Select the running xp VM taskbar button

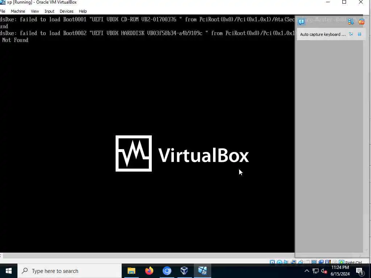click(x=203, y=271)
